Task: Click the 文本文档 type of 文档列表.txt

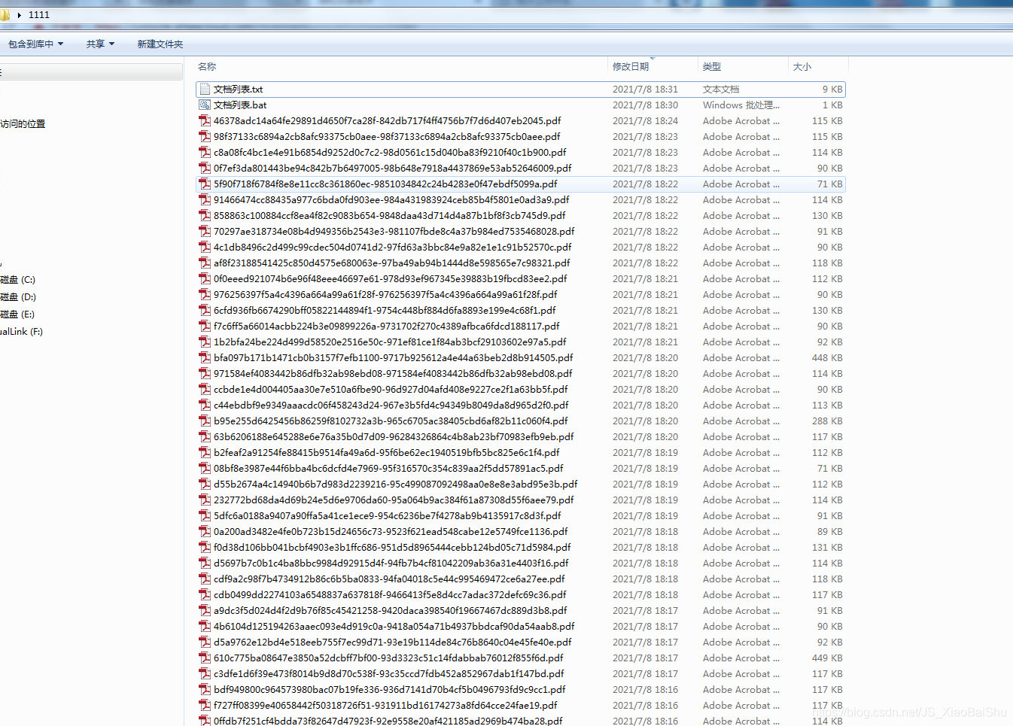Action: click(721, 89)
